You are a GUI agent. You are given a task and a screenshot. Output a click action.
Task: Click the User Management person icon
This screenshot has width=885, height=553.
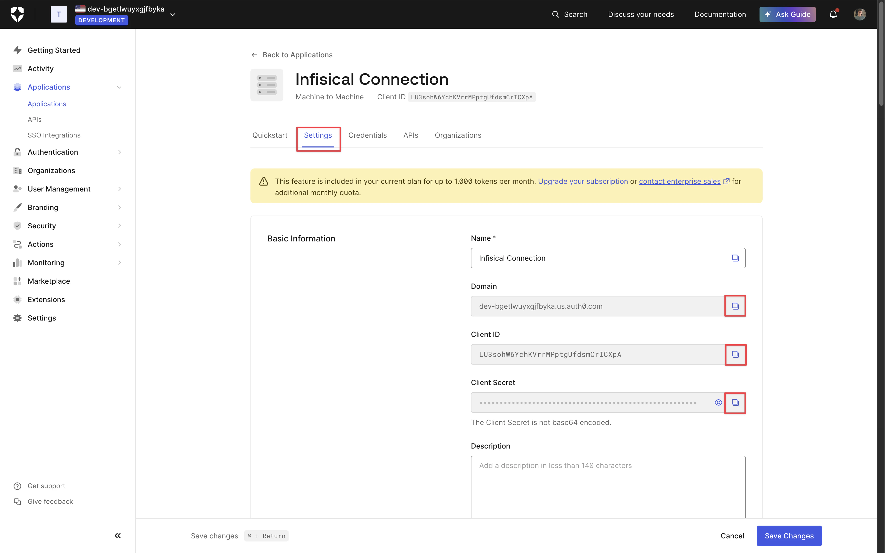(17, 189)
